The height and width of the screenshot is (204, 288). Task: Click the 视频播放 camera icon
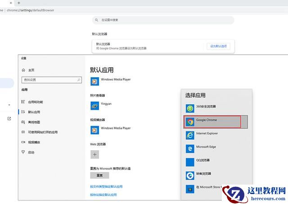[x=23, y=142]
